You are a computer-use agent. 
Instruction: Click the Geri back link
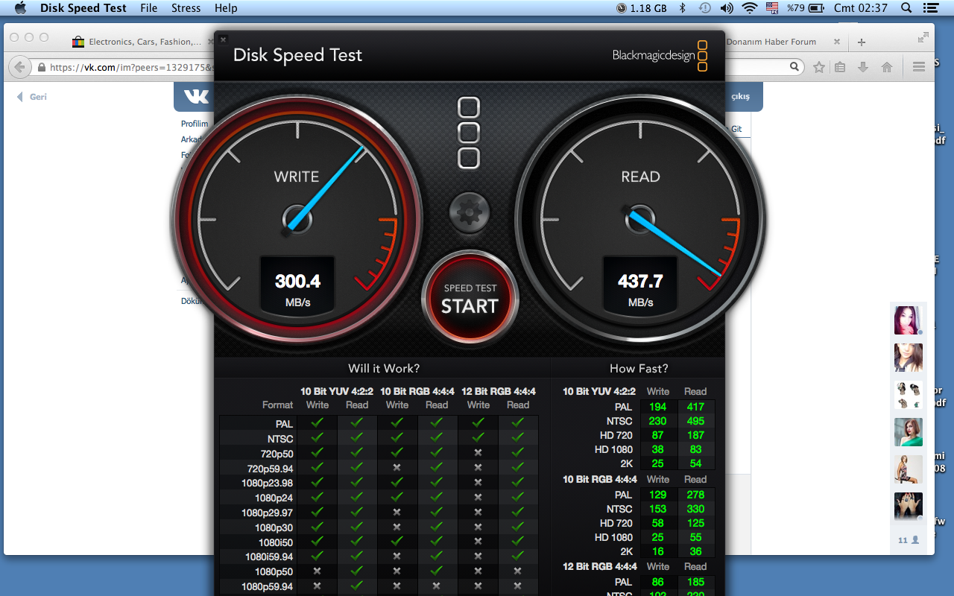[33, 97]
